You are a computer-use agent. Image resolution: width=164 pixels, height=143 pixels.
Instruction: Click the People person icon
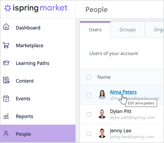coord(6,134)
